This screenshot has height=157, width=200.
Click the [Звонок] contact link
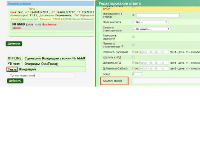(76, 19)
